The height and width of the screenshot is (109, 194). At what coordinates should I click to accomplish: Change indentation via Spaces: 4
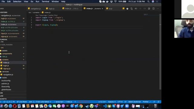[x=112, y=102]
